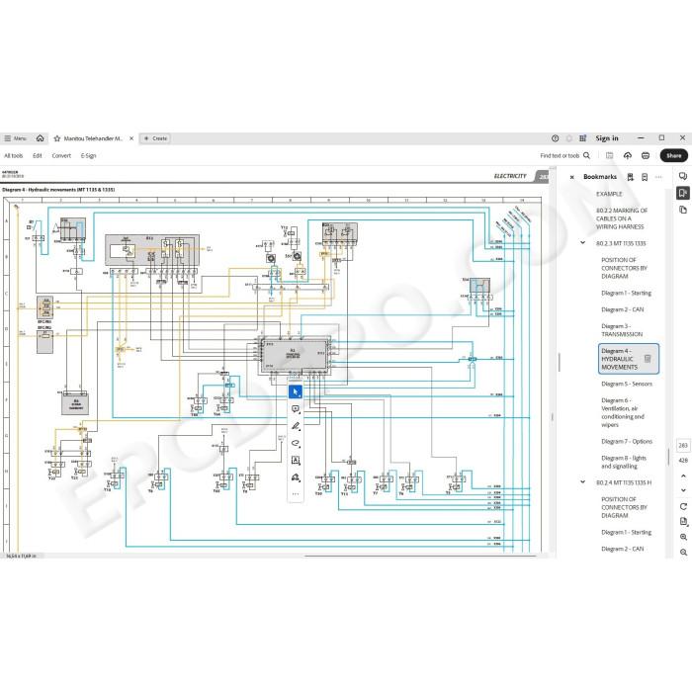Select the Fill and sign tool in floating toolbar
The width and height of the screenshot is (692, 692).
pyautogui.click(x=296, y=477)
